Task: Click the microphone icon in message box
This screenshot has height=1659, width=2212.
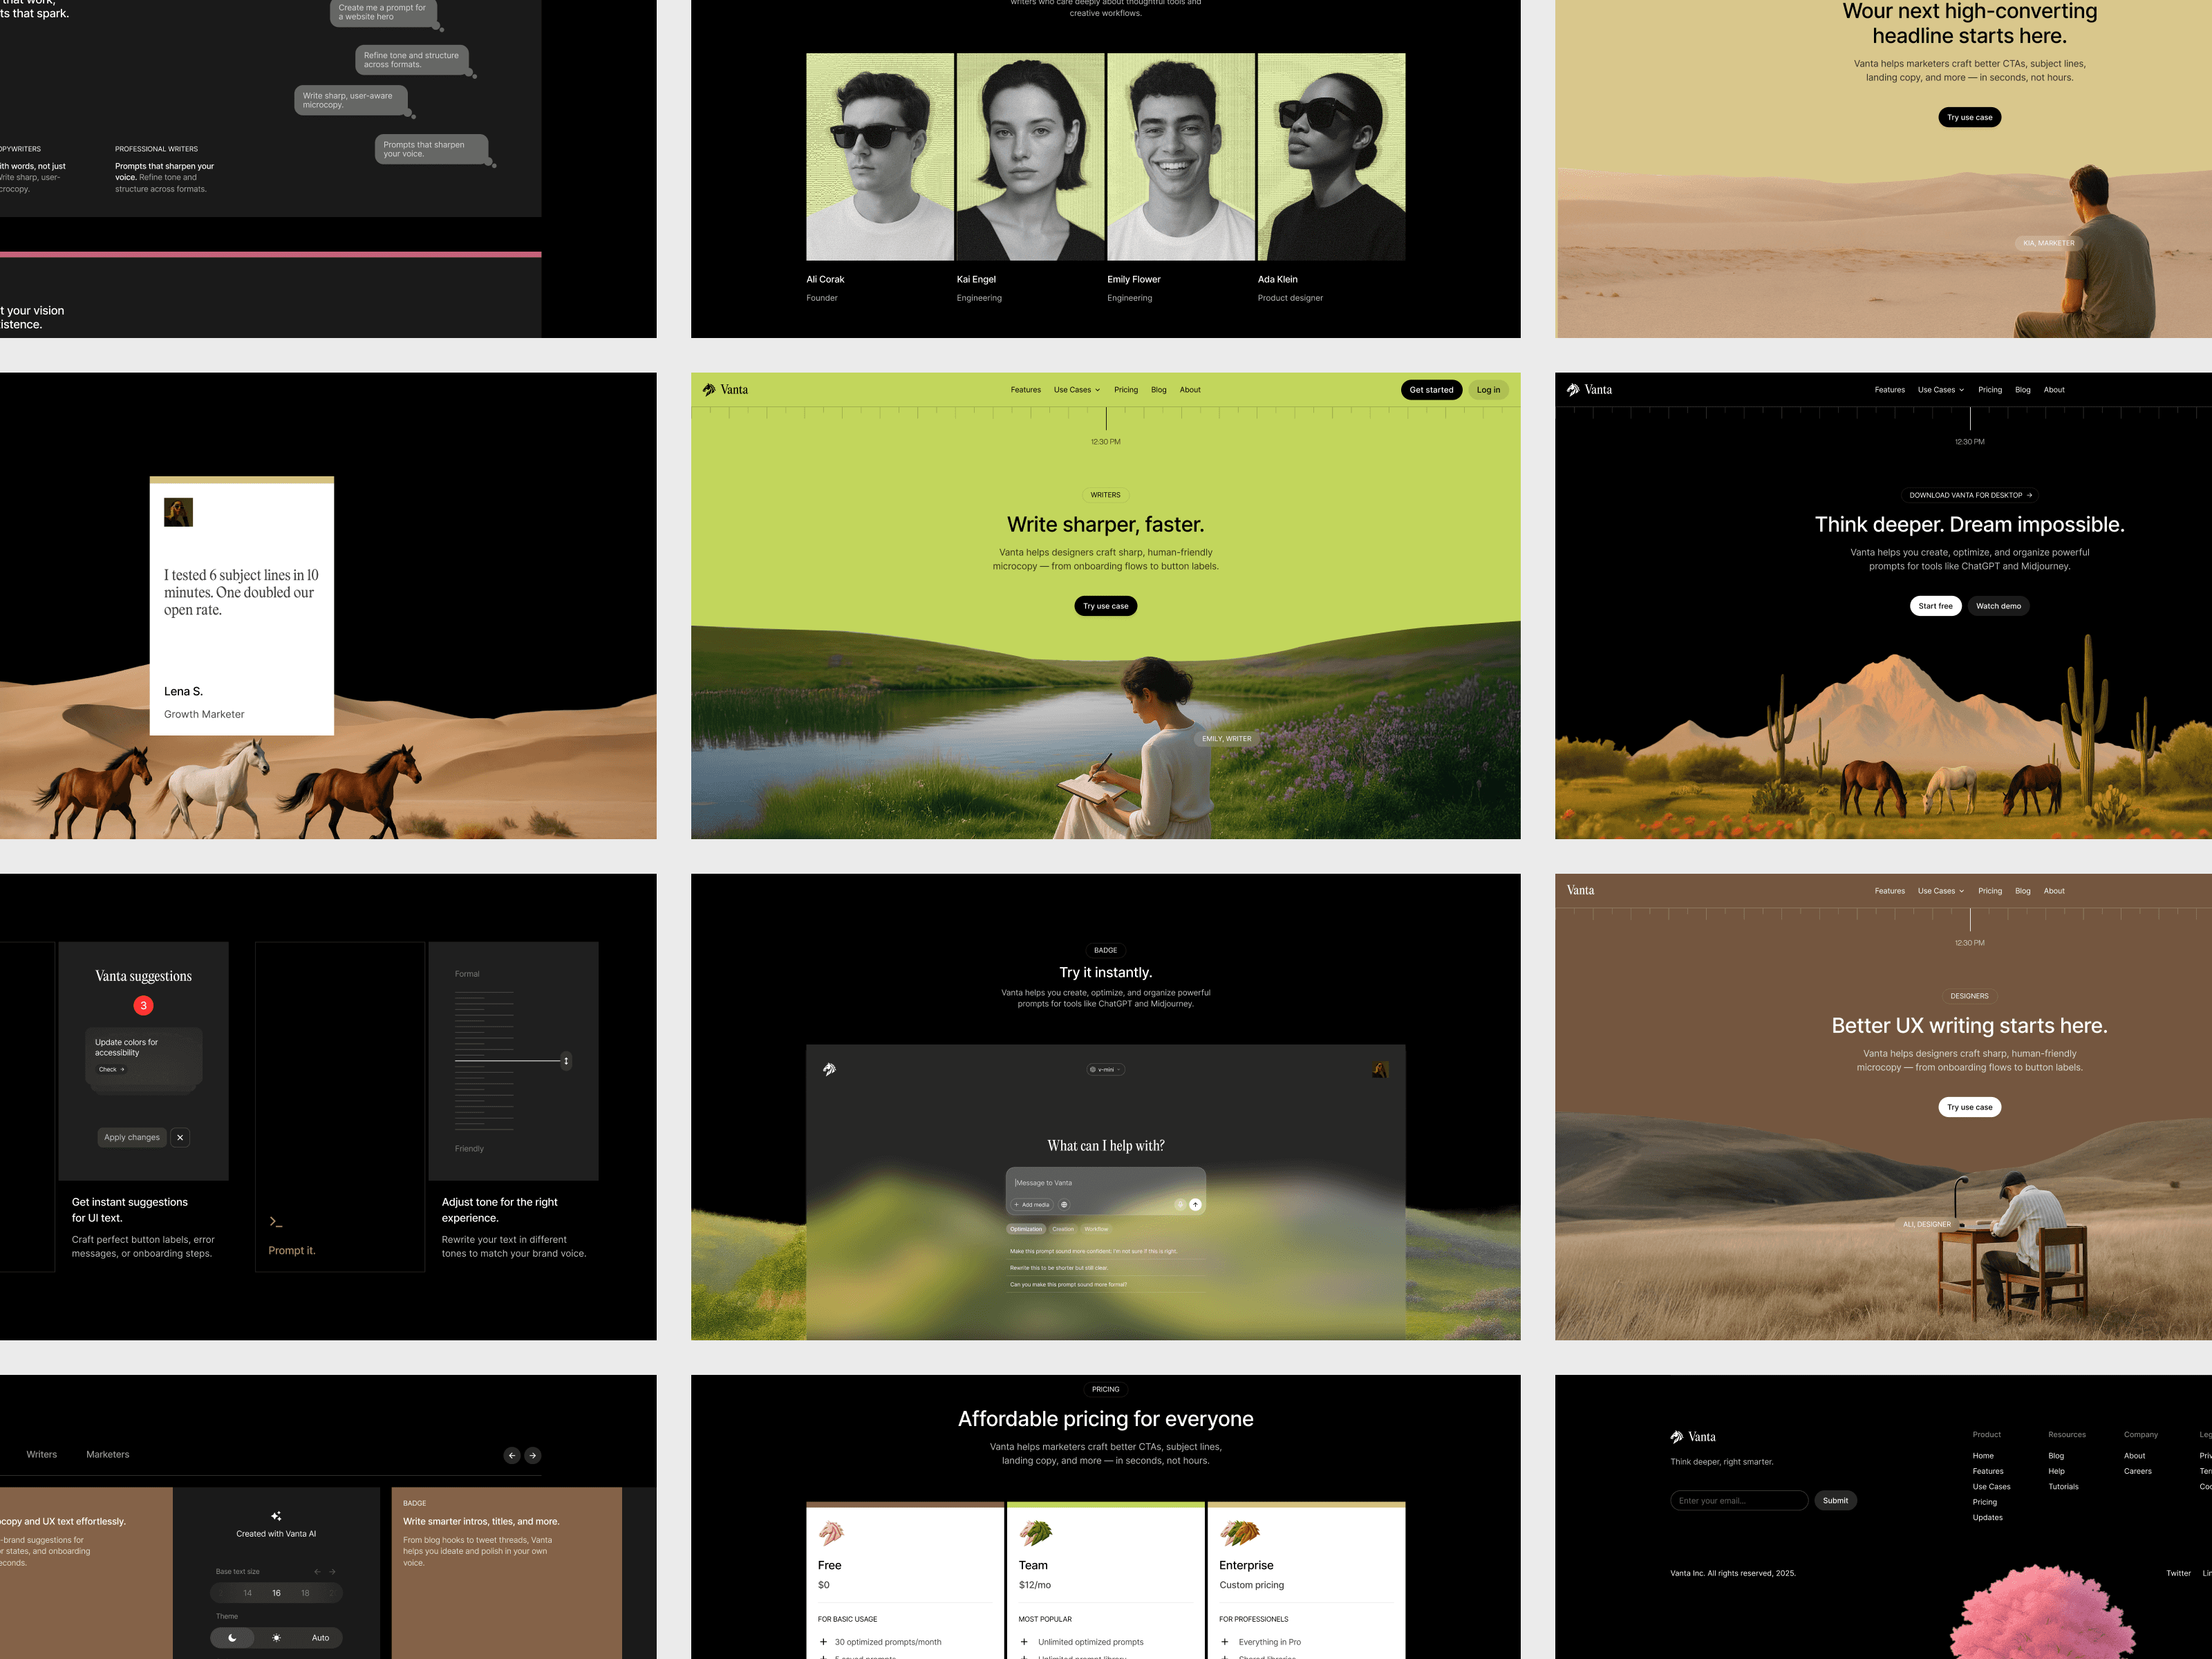Action: 1179,1205
